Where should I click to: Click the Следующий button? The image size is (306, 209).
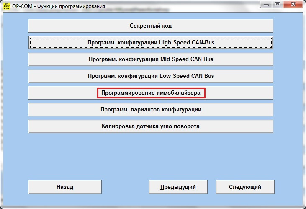[245, 187]
